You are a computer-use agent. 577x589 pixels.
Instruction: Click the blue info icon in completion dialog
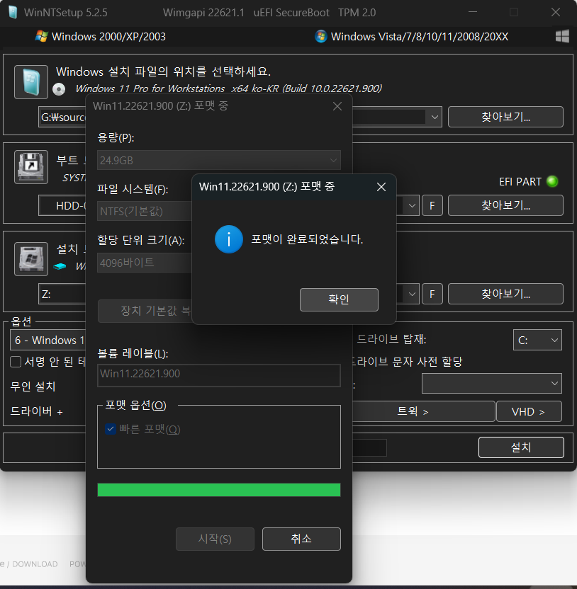click(x=229, y=239)
